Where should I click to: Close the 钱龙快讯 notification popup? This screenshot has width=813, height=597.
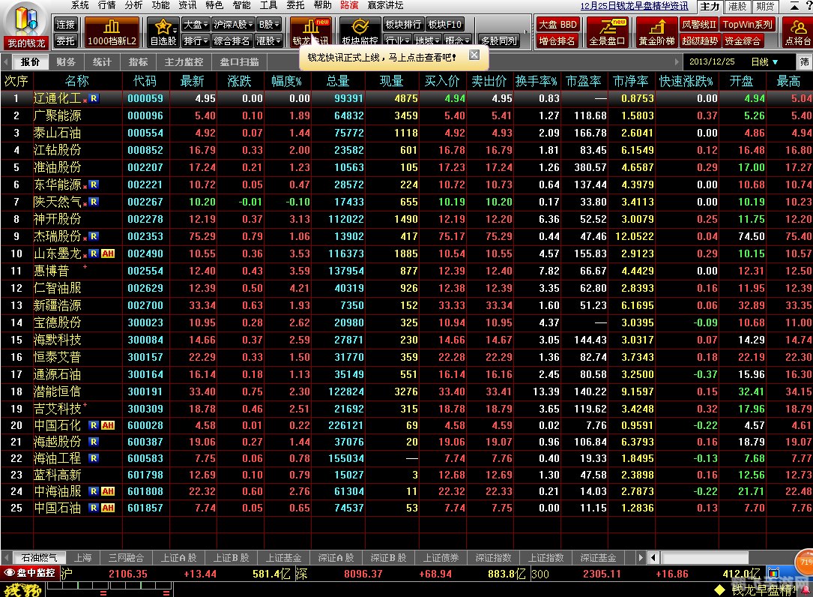(474, 55)
